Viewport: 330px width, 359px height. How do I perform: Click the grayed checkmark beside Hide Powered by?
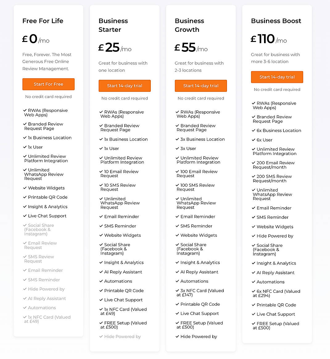click(25, 289)
